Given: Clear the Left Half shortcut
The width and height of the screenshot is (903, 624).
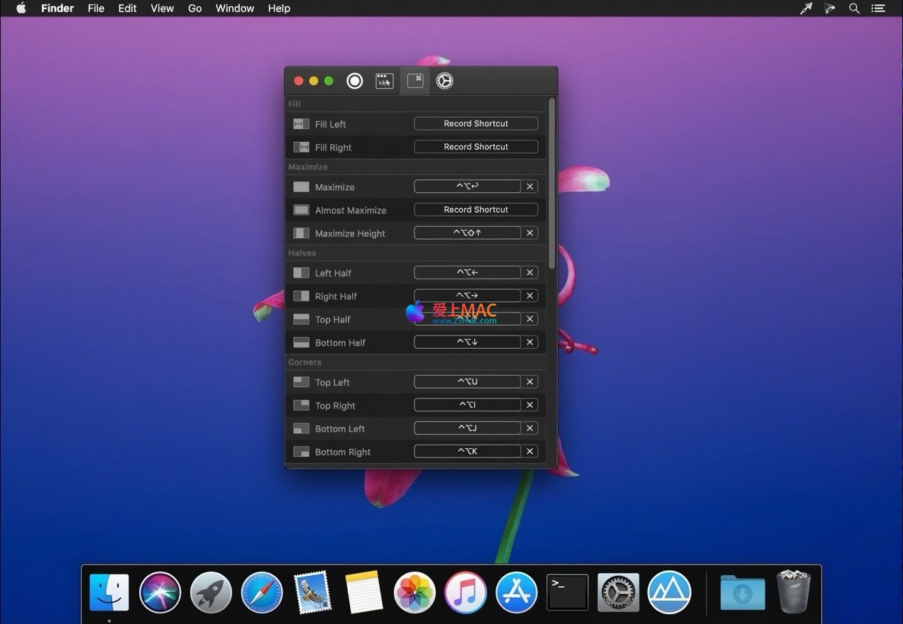Looking at the screenshot, I should tap(530, 272).
